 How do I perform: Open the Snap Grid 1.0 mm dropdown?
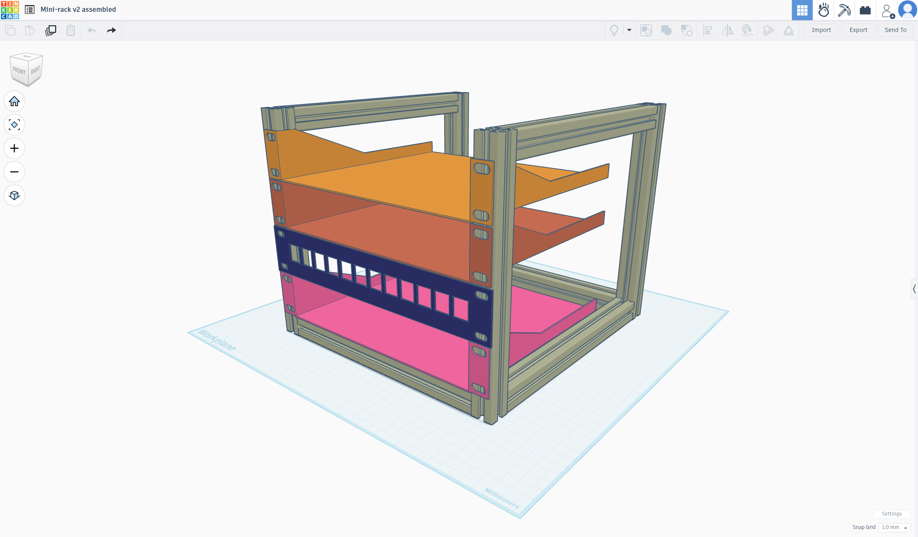point(894,527)
